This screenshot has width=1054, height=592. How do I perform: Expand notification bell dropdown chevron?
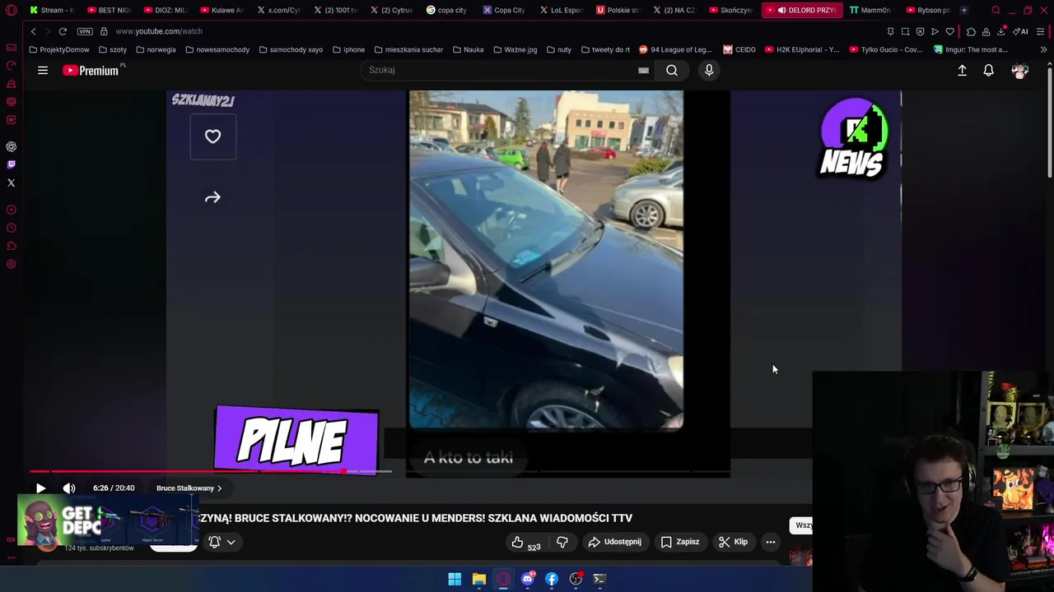[231, 542]
